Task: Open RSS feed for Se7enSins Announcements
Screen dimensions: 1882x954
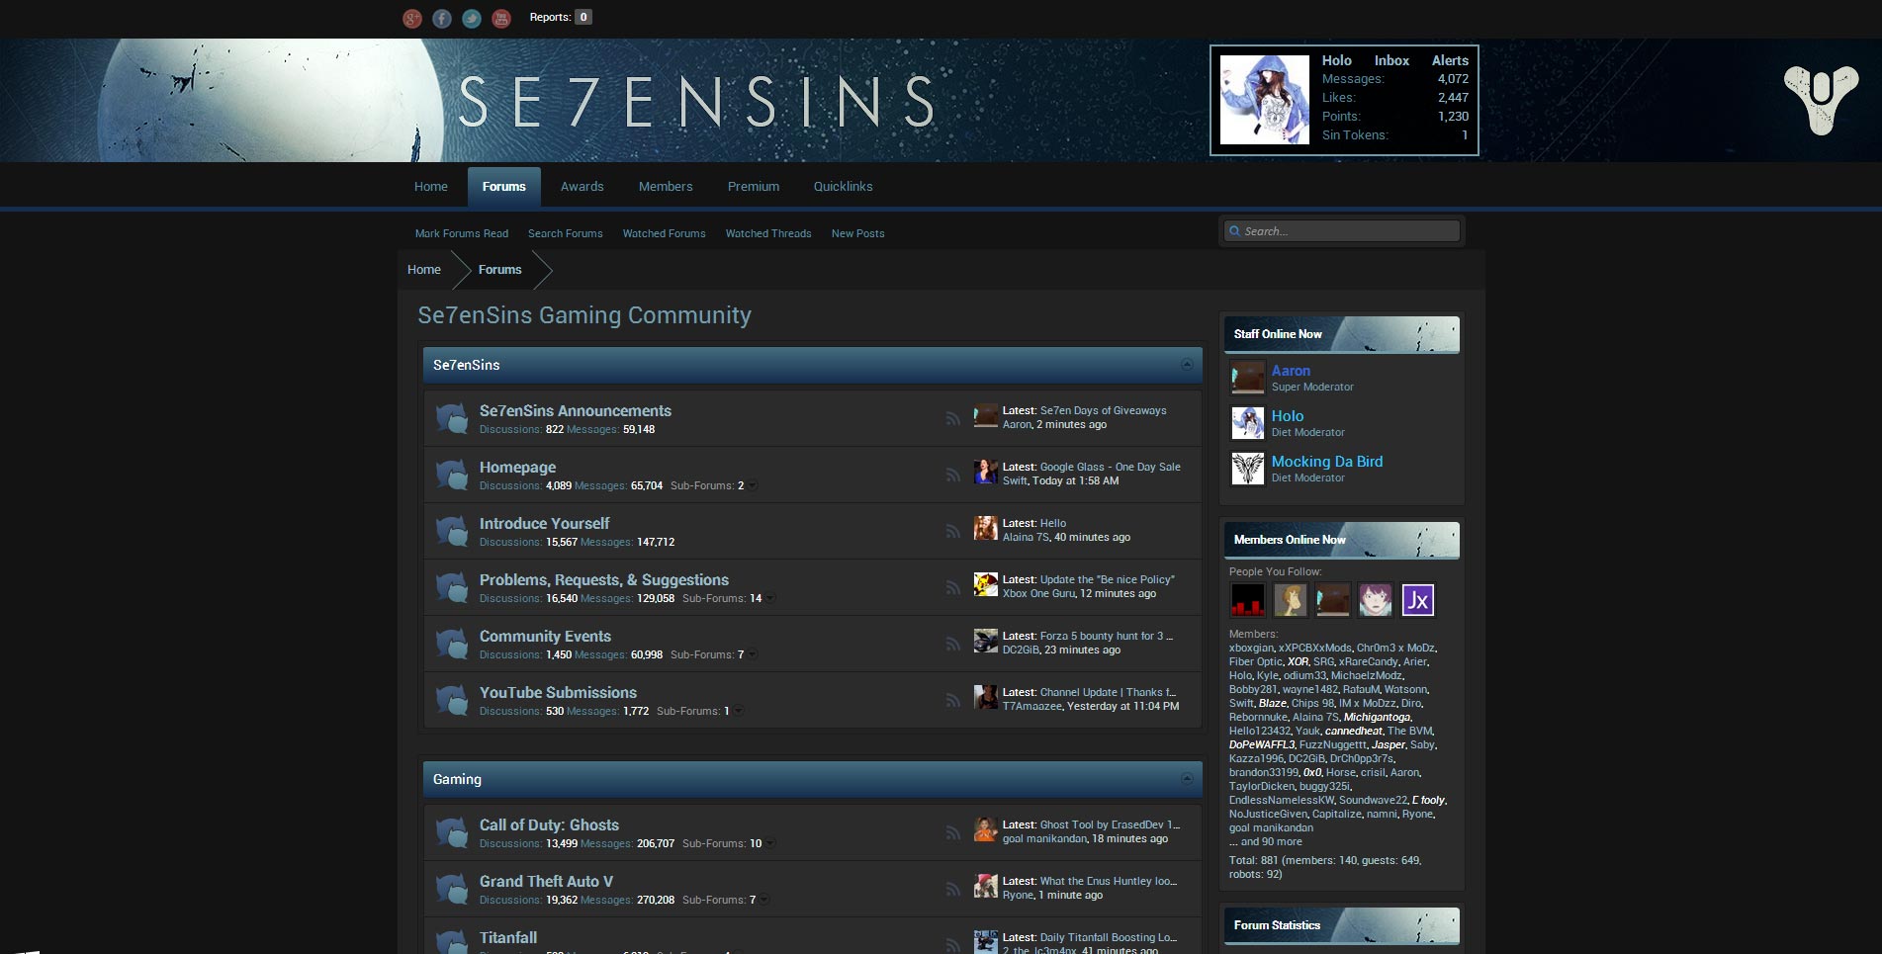Action: pyautogui.click(x=952, y=419)
